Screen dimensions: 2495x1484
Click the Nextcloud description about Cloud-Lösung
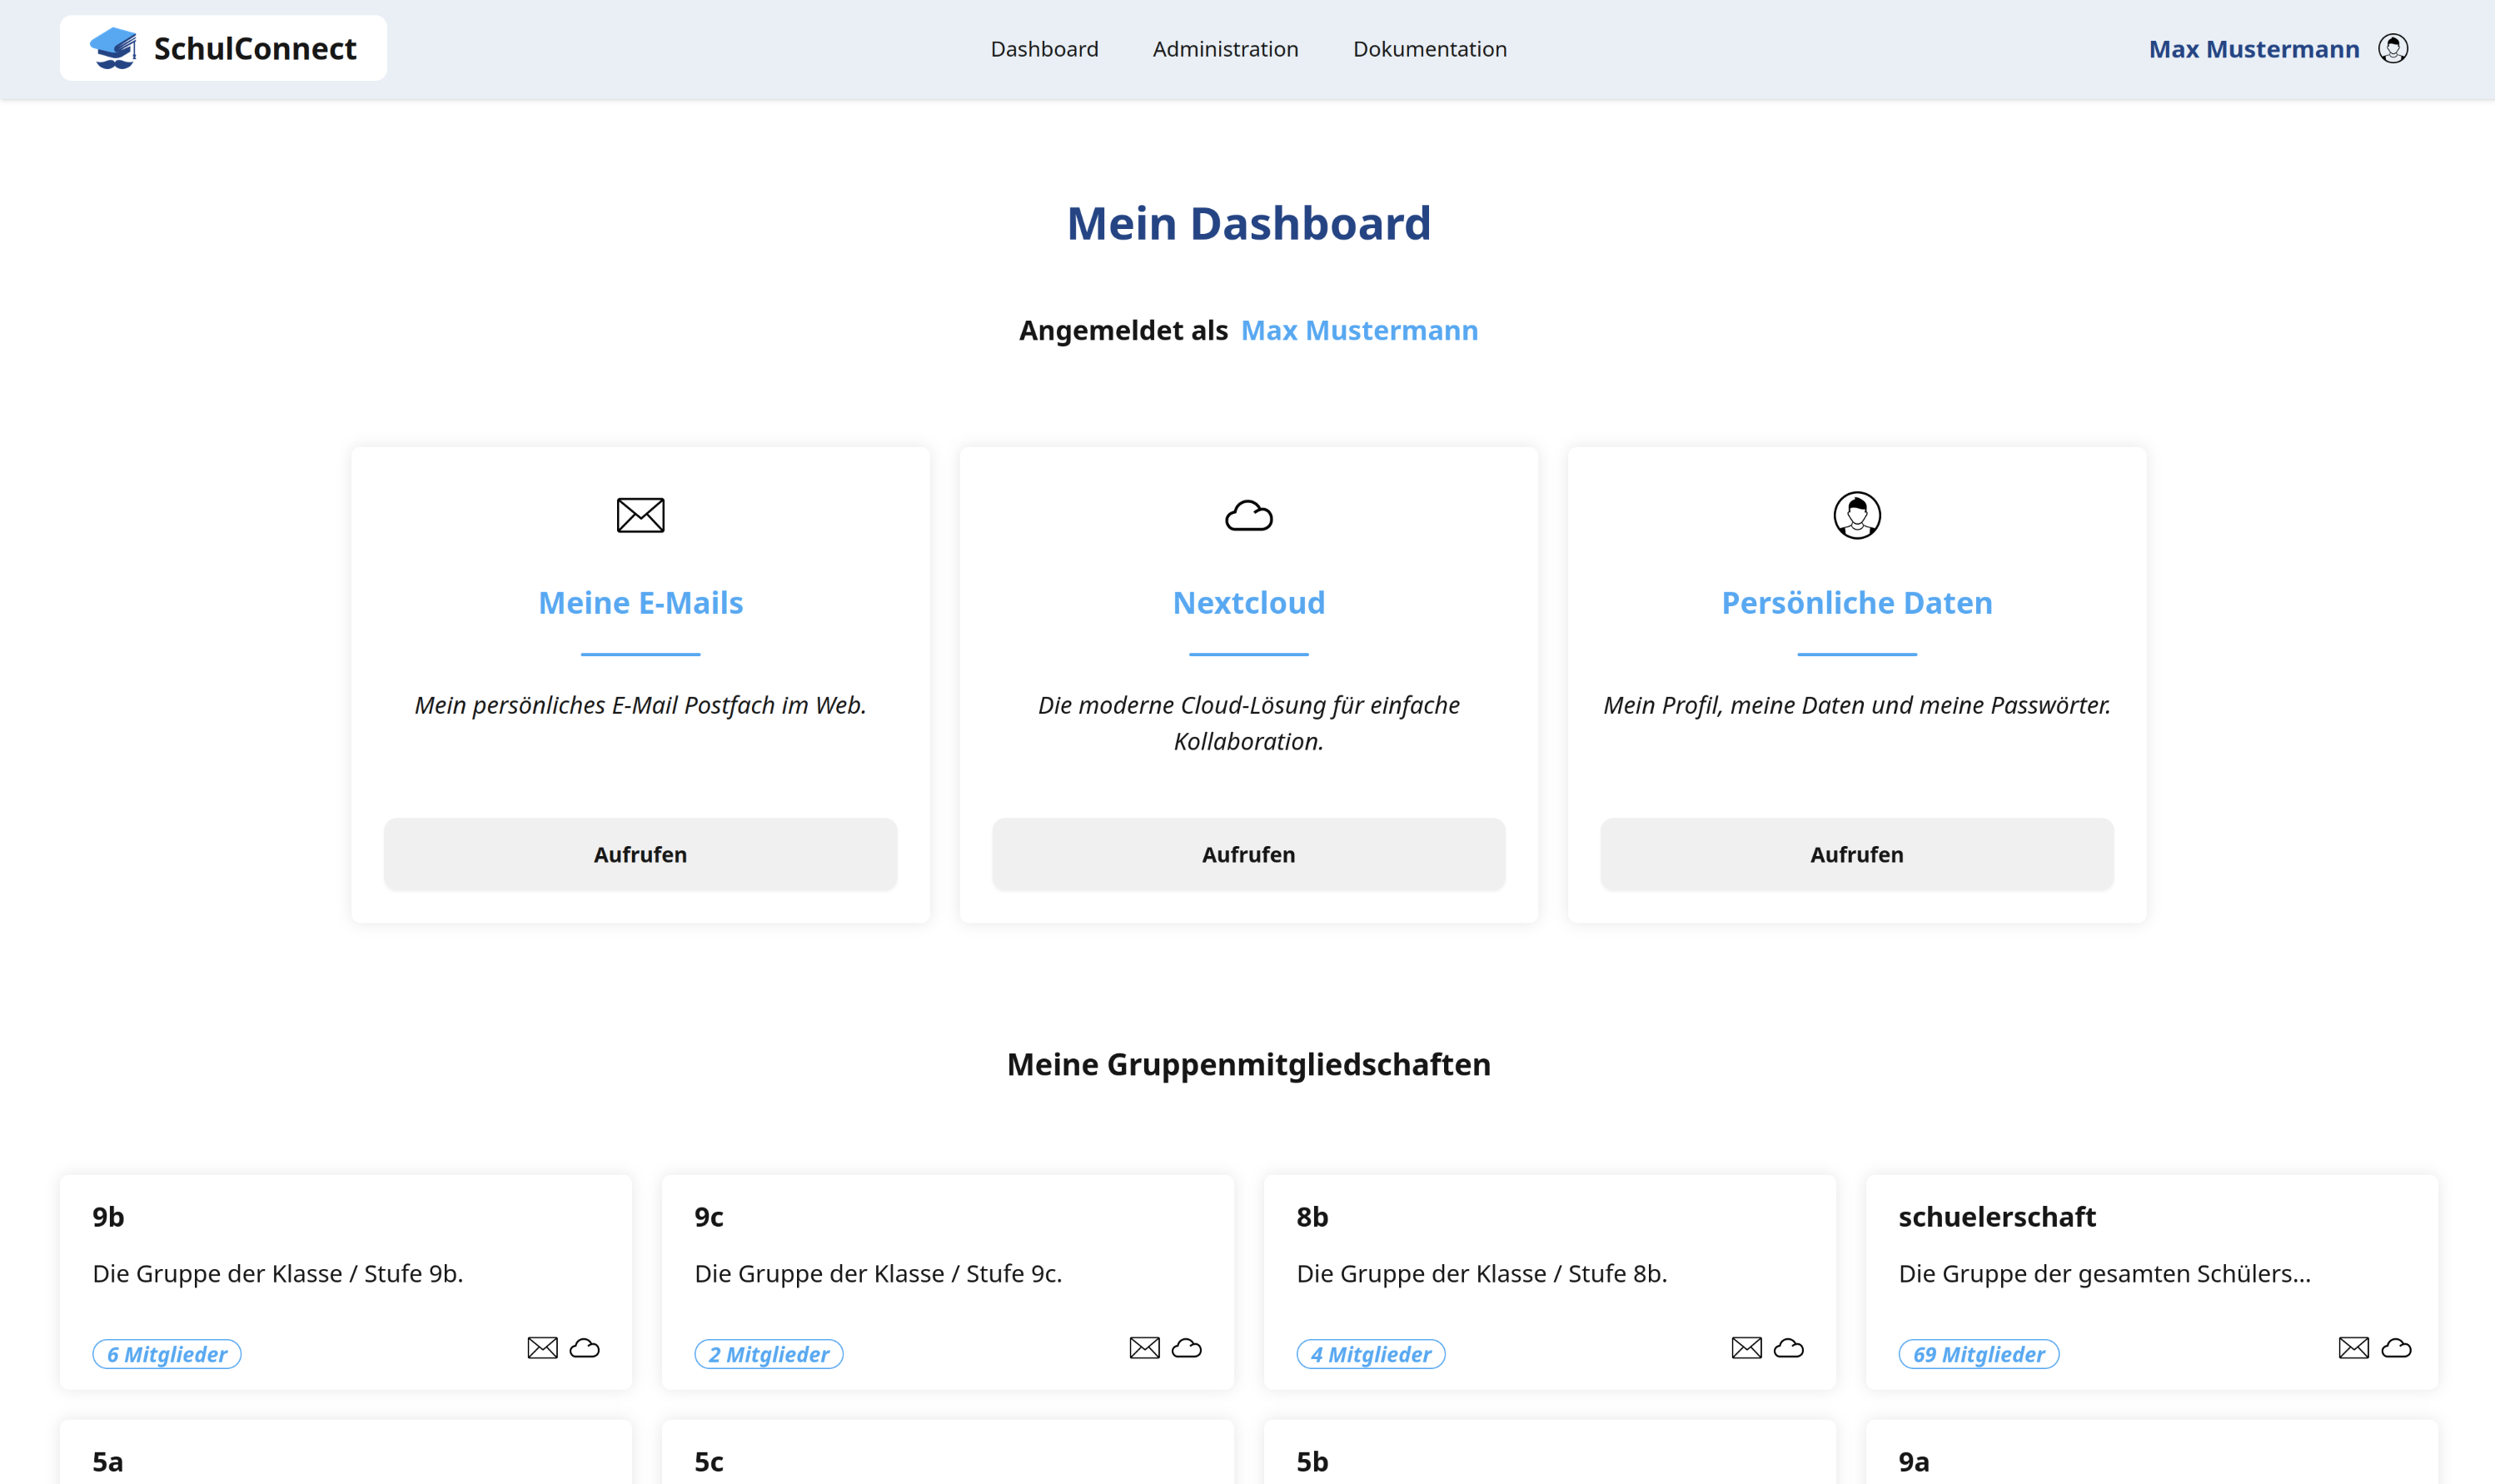1249,723
